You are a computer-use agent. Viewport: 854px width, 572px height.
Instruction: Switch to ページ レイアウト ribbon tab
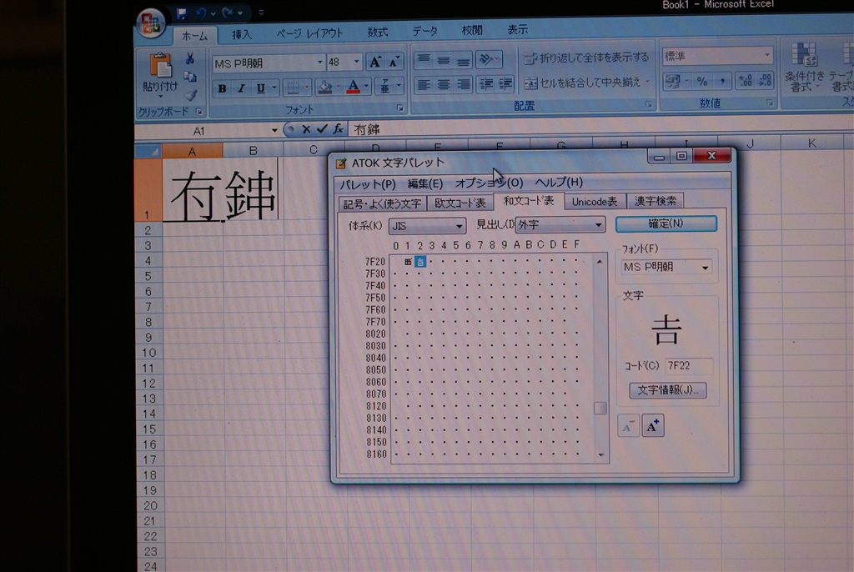point(309,33)
